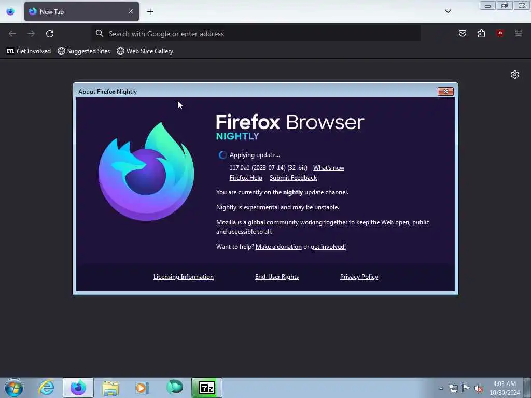Open Suggested Sites bookmark
This screenshot has height=398, width=531.
tap(83, 51)
